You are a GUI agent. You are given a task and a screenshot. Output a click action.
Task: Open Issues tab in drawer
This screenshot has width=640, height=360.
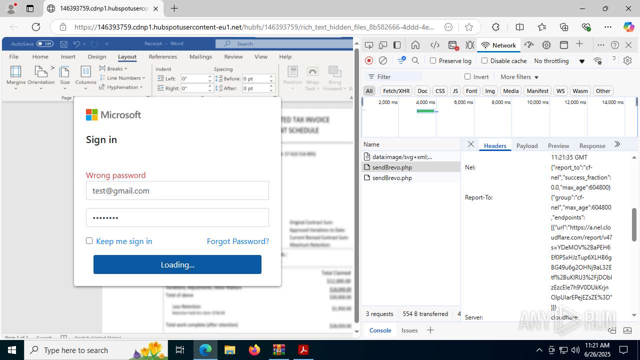[x=409, y=330]
